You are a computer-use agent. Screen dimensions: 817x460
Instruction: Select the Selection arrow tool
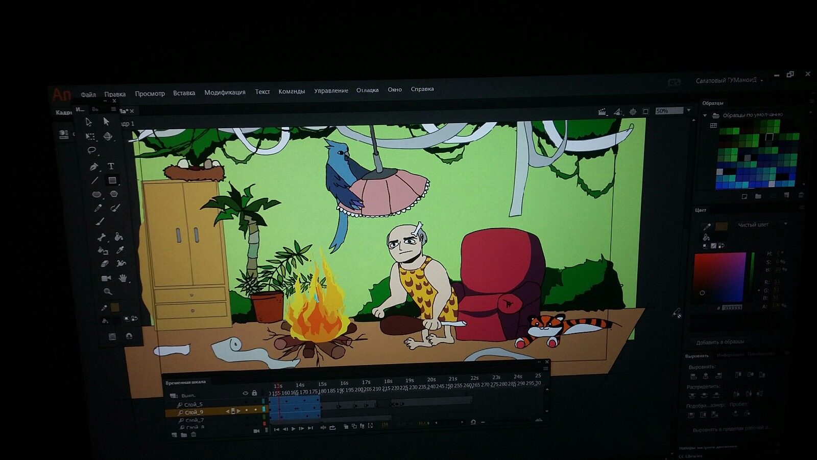pyautogui.click(x=88, y=122)
